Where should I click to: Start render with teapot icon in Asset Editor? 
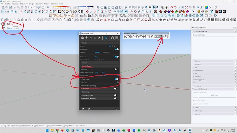[x=112, y=38]
